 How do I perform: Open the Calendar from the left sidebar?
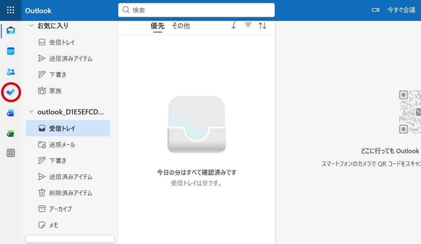[x=10, y=51]
